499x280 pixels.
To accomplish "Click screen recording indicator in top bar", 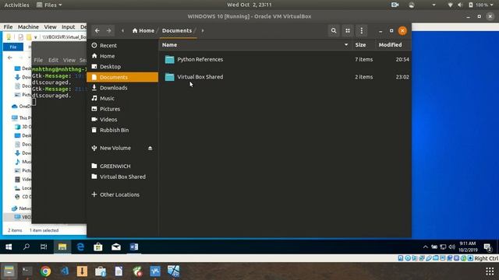I will click(x=395, y=5).
